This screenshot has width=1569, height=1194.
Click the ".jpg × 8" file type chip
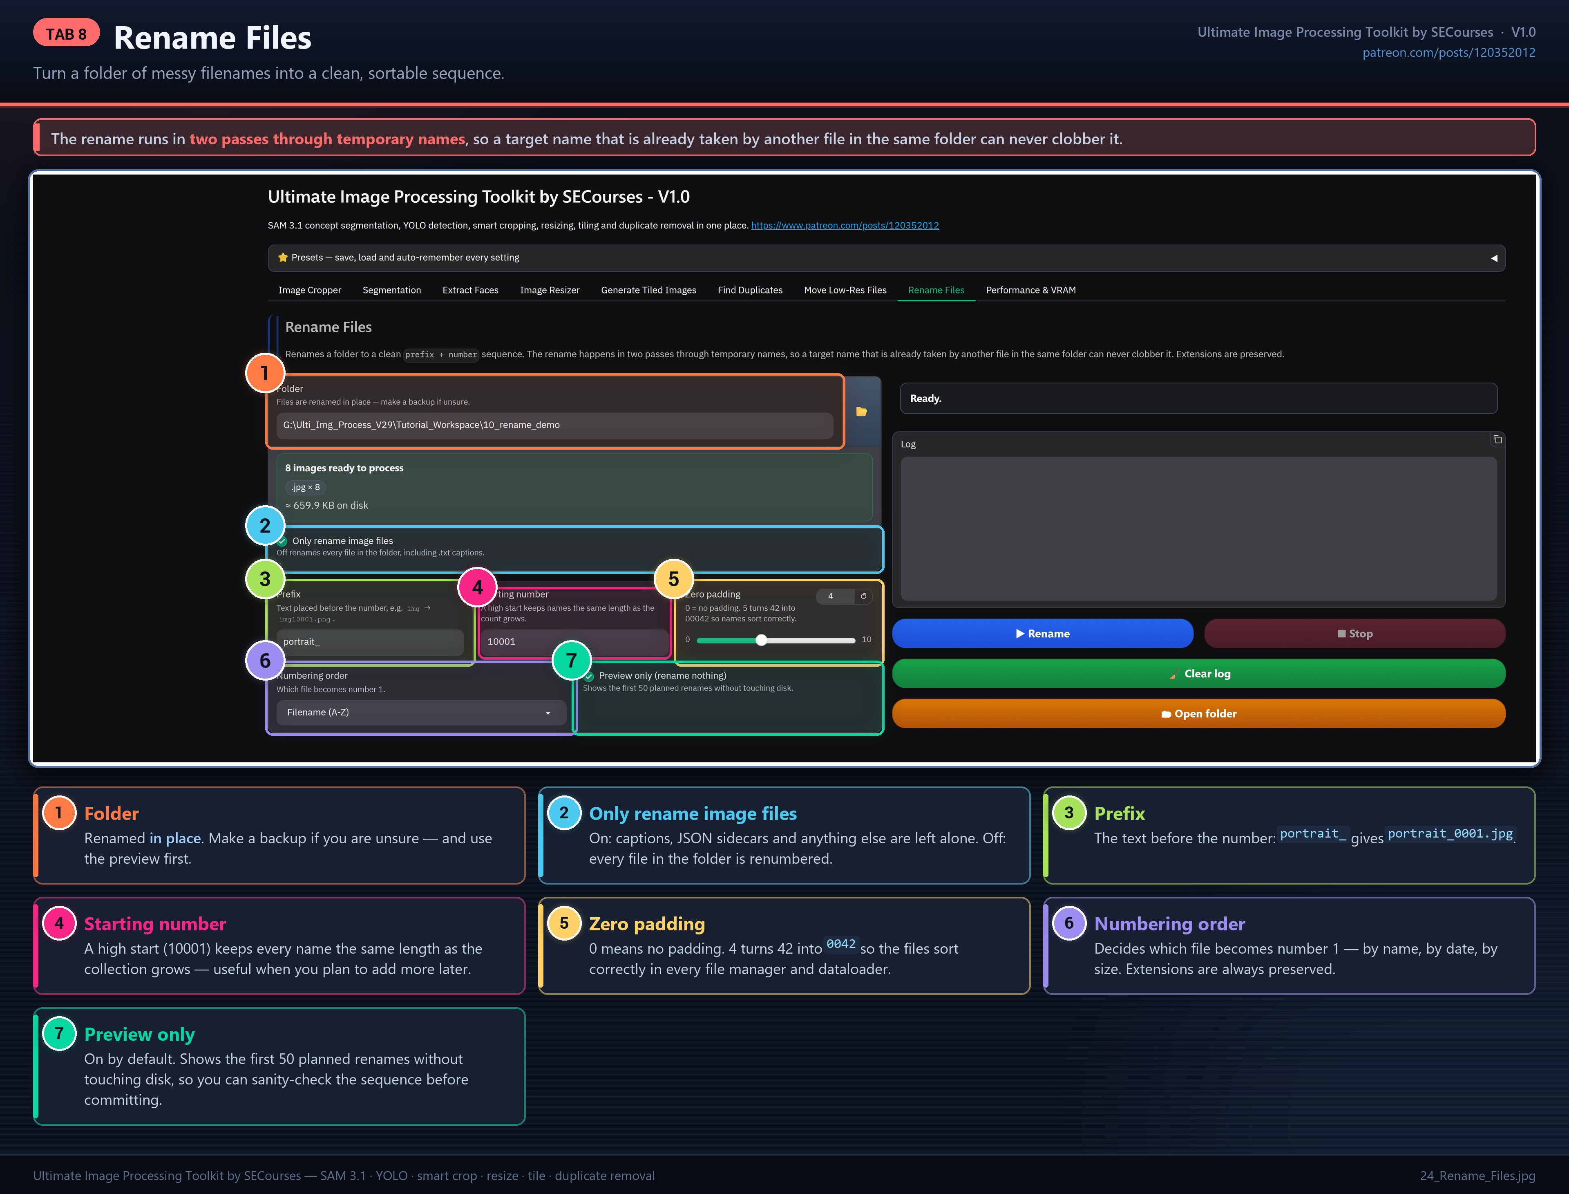point(305,487)
